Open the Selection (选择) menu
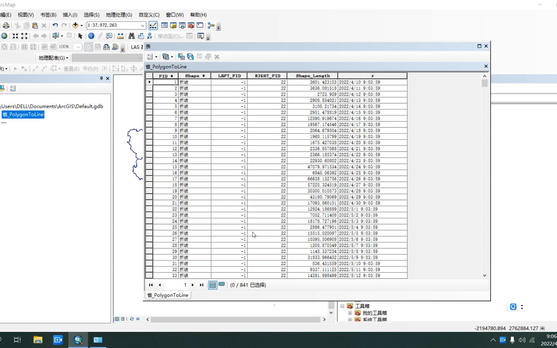 pos(92,15)
